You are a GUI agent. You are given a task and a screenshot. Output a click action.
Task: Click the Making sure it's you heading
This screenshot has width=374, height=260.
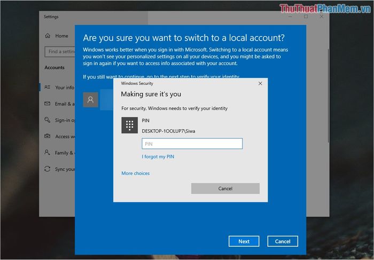(x=151, y=94)
